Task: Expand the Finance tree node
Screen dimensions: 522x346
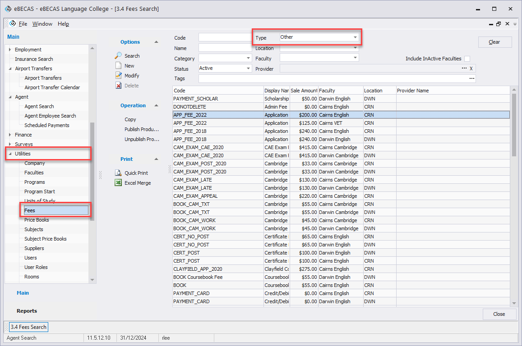Action: click(10, 135)
